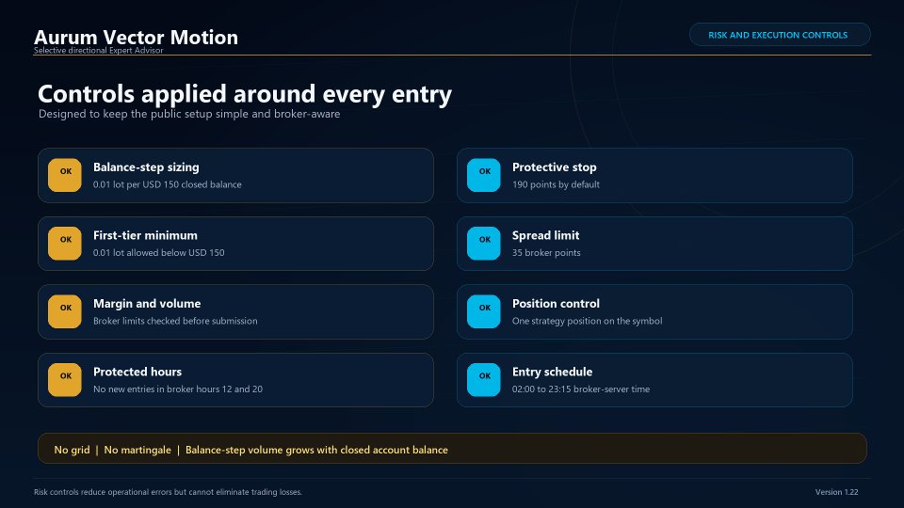Select the Protective stop 190 points text
The height and width of the screenshot is (508, 904).
click(x=556, y=184)
